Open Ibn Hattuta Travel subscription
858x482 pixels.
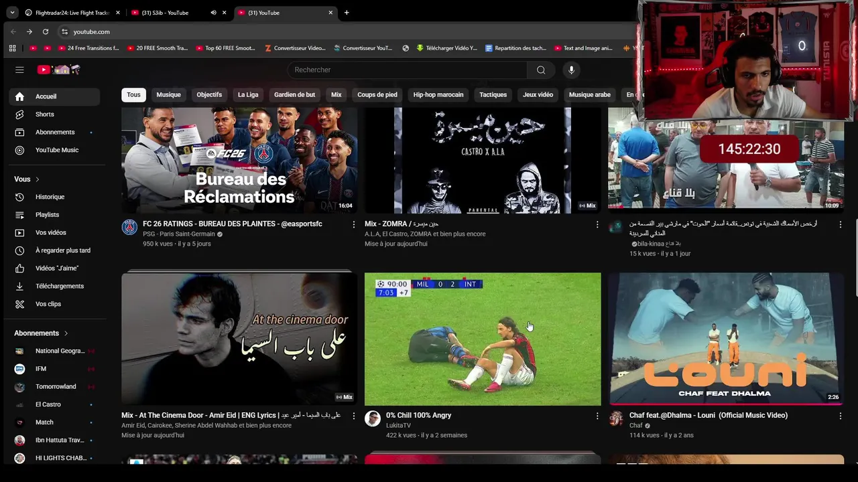[x=54, y=440]
